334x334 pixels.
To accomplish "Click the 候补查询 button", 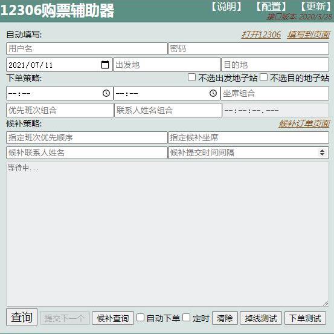I will click(x=113, y=318).
